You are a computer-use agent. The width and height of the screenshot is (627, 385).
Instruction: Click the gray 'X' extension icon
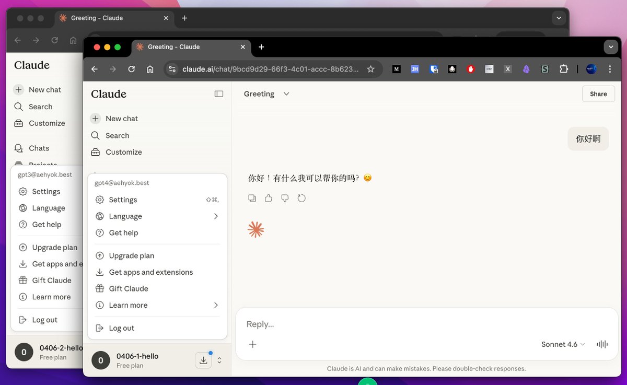point(507,69)
